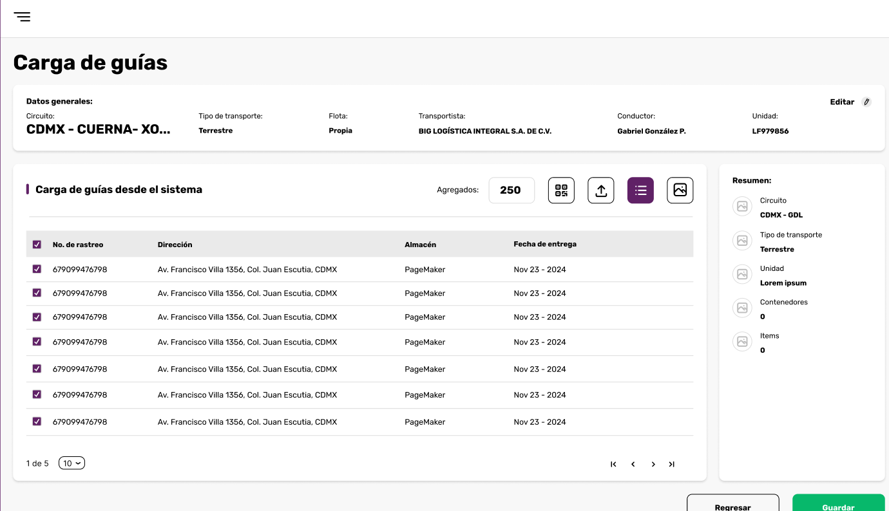
Task: Click the Lorem ipsum value in Resumen
Action: [783, 283]
